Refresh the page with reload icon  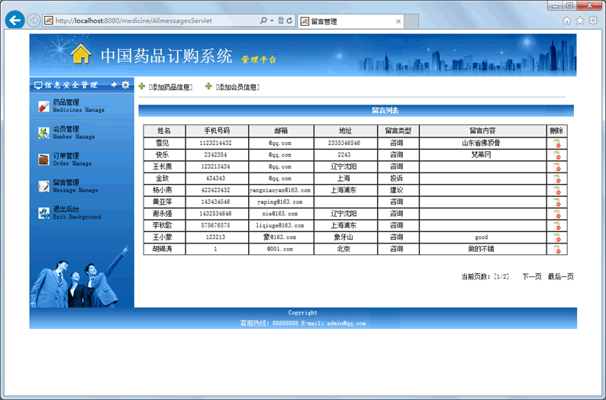pyautogui.click(x=289, y=21)
